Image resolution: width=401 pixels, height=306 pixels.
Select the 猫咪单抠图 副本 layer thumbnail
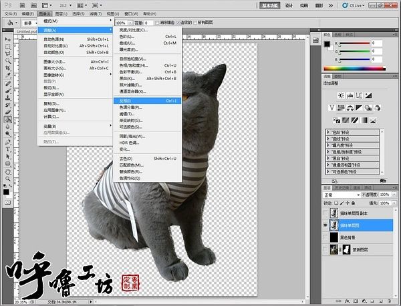[x=334, y=213]
